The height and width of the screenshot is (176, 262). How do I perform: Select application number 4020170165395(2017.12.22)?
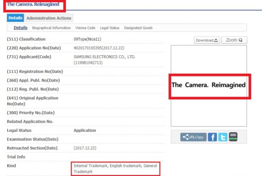tap(99, 48)
